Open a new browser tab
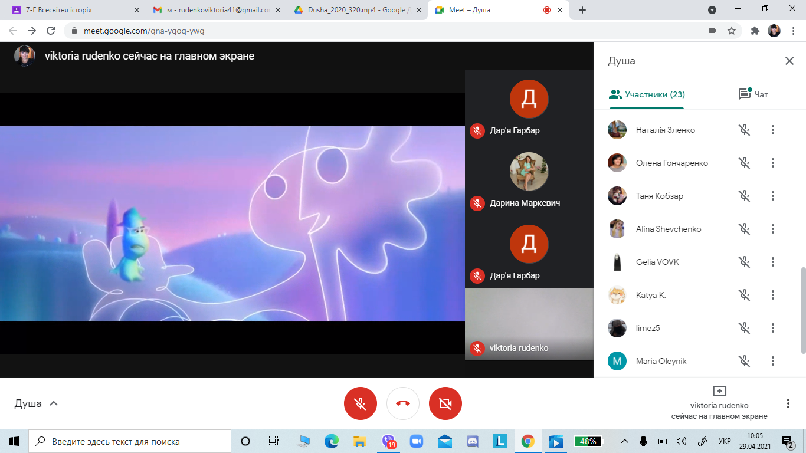The width and height of the screenshot is (806, 453). 582,10
